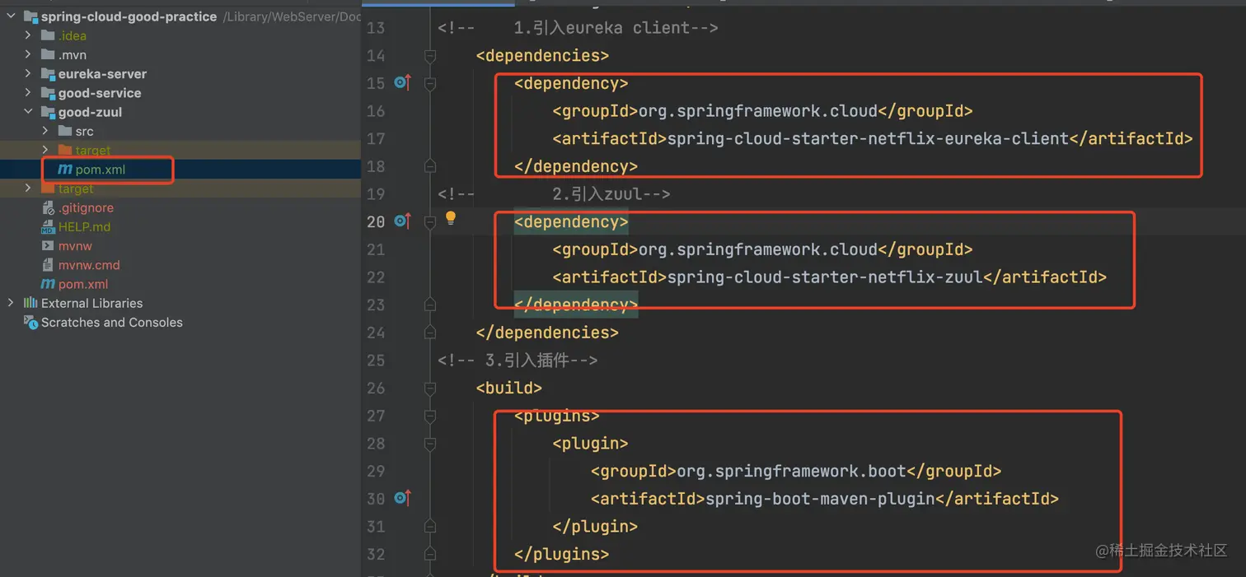Click the HELP.md markdown file icon
This screenshot has width=1246, height=577.
point(48,227)
